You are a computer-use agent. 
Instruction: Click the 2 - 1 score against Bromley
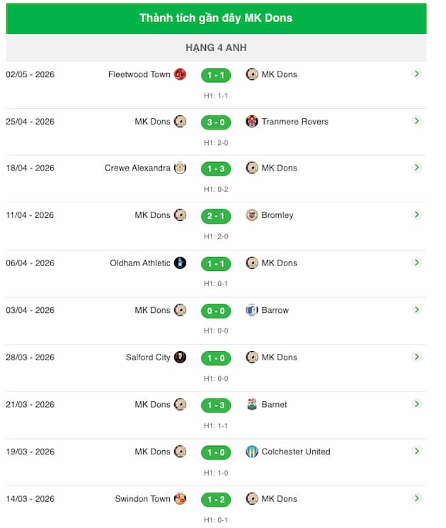[x=216, y=216]
